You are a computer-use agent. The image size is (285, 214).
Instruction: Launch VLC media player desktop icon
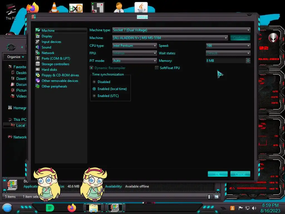tap(54, 8)
